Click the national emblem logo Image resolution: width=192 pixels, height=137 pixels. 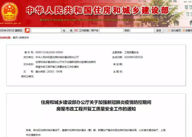pos(10,12)
